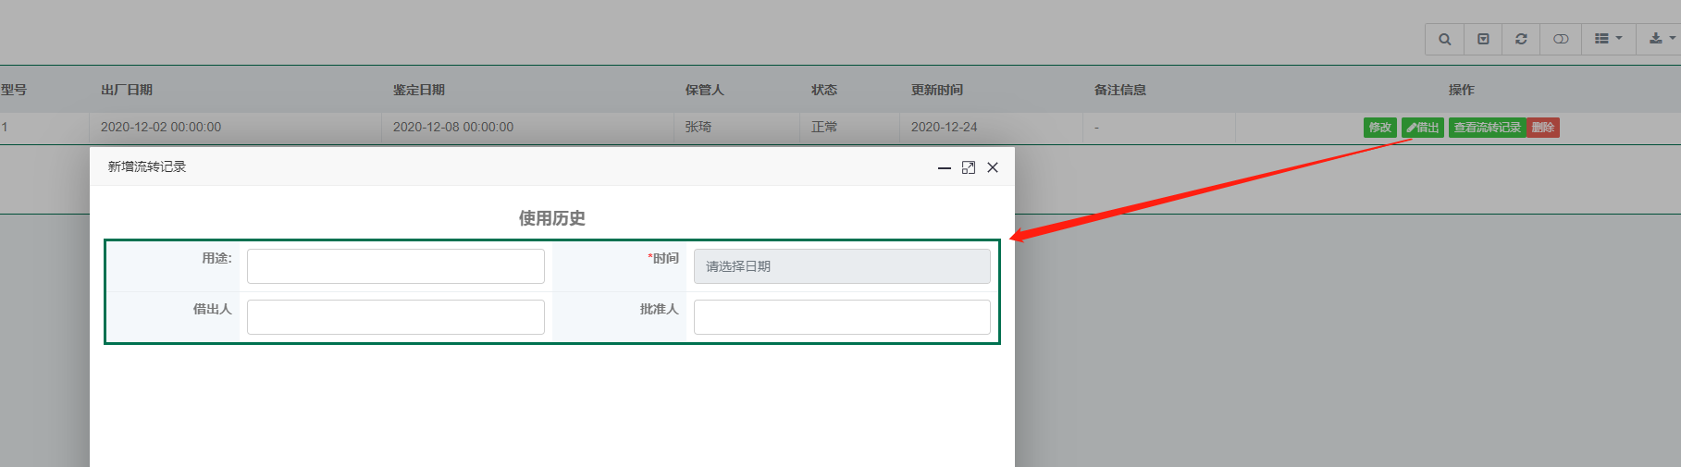This screenshot has width=1681, height=467.
Task: Refresh the table with the refresh icon
Action: [x=1521, y=39]
